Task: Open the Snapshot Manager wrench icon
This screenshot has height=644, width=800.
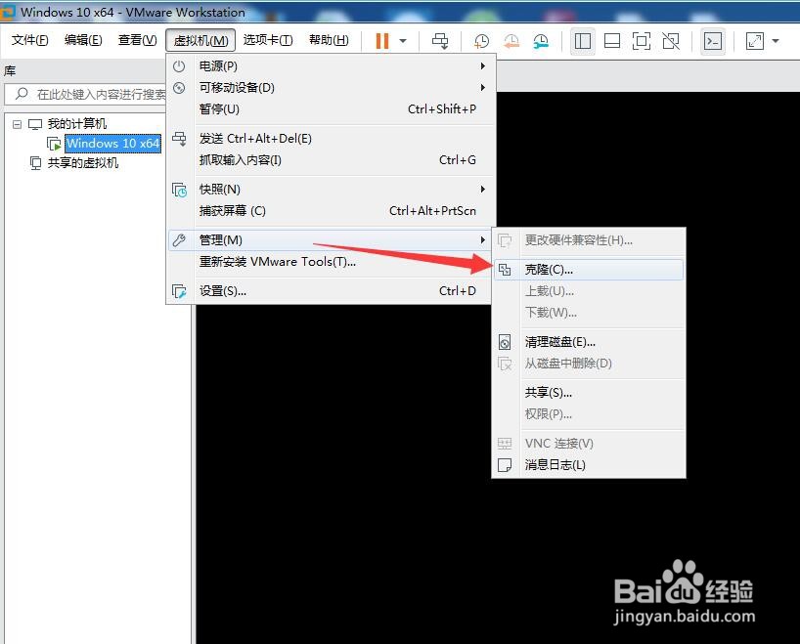Action: pyautogui.click(x=540, y=41)
